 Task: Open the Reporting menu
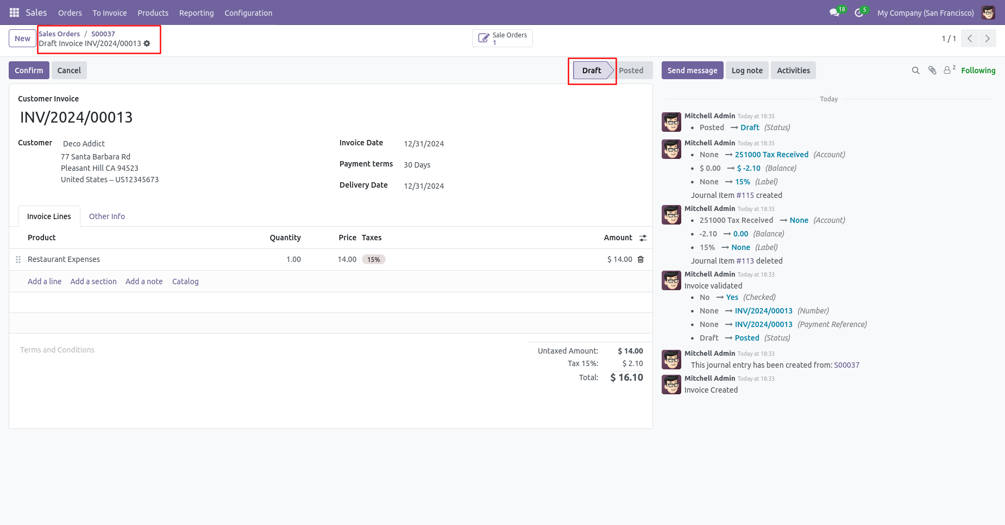click(x=197, y=12)
